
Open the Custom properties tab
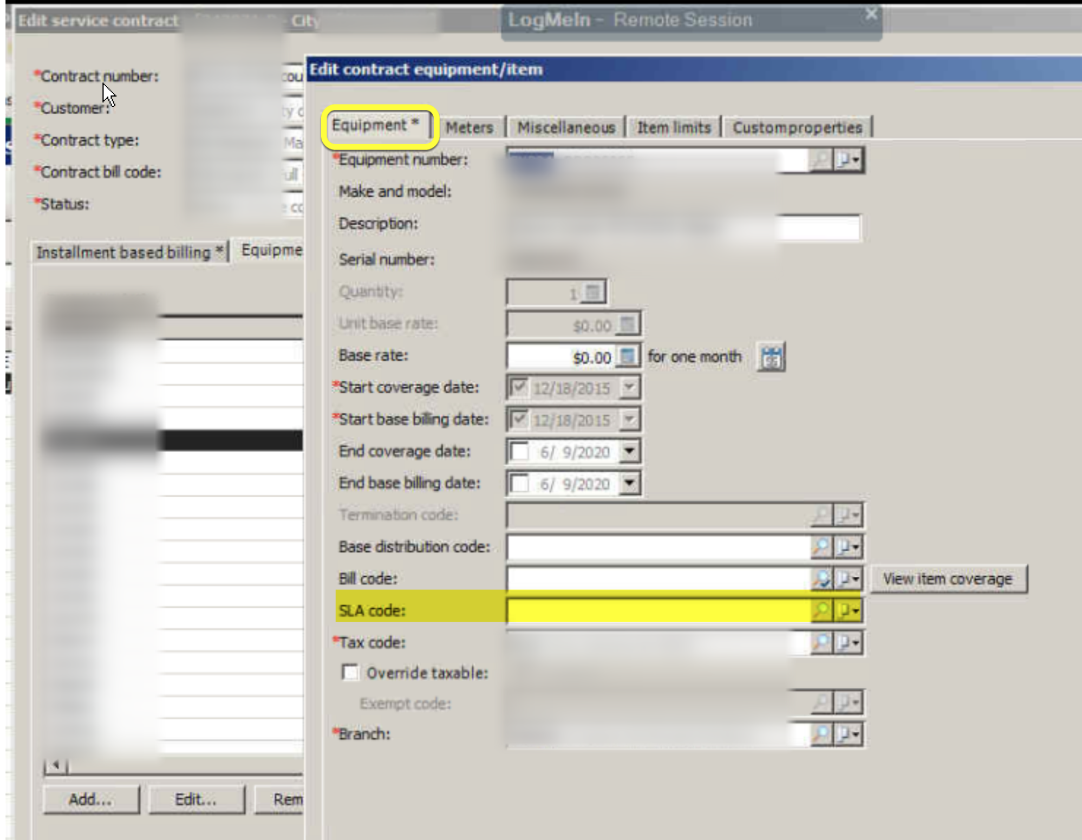tap(797, 128)
